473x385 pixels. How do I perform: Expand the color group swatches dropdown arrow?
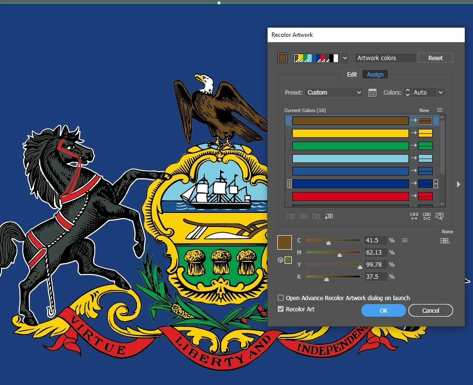pos(345,58)
